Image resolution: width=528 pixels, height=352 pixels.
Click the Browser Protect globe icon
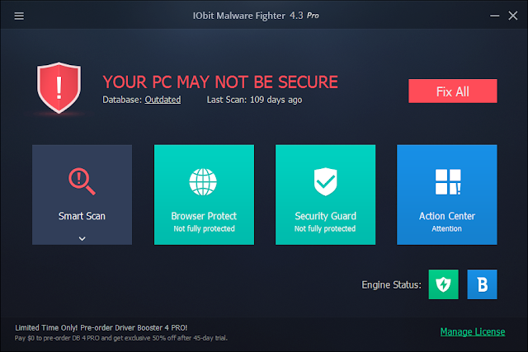click(x=204, y=180)
